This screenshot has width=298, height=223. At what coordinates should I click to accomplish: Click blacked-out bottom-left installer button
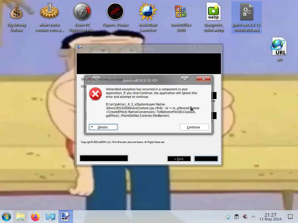click(104, 158)
